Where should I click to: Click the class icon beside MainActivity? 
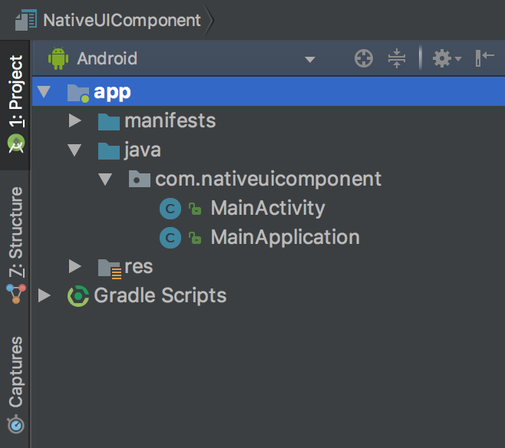170,209
